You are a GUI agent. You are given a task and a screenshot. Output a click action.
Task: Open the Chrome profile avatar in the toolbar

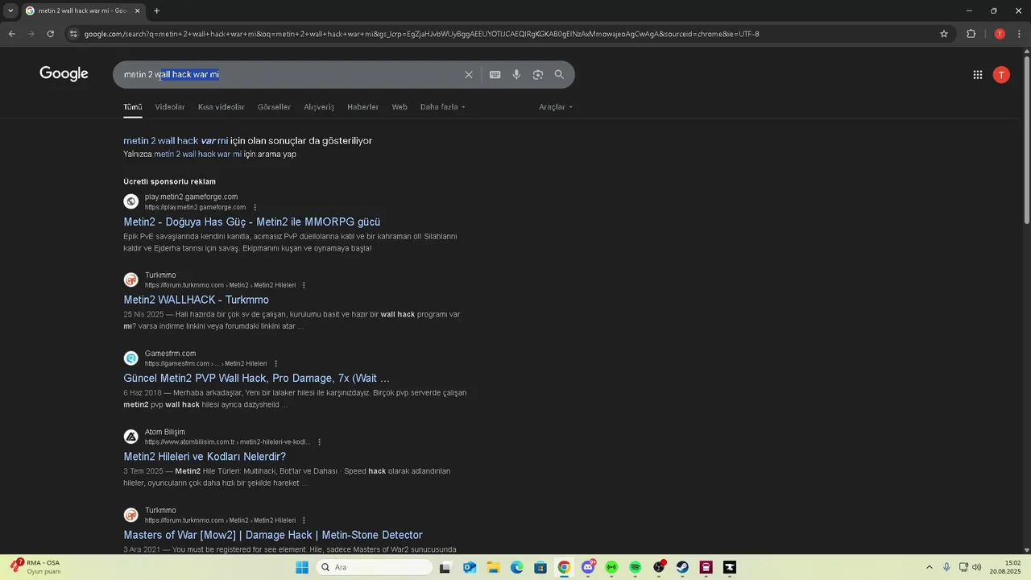point(1000,34)
